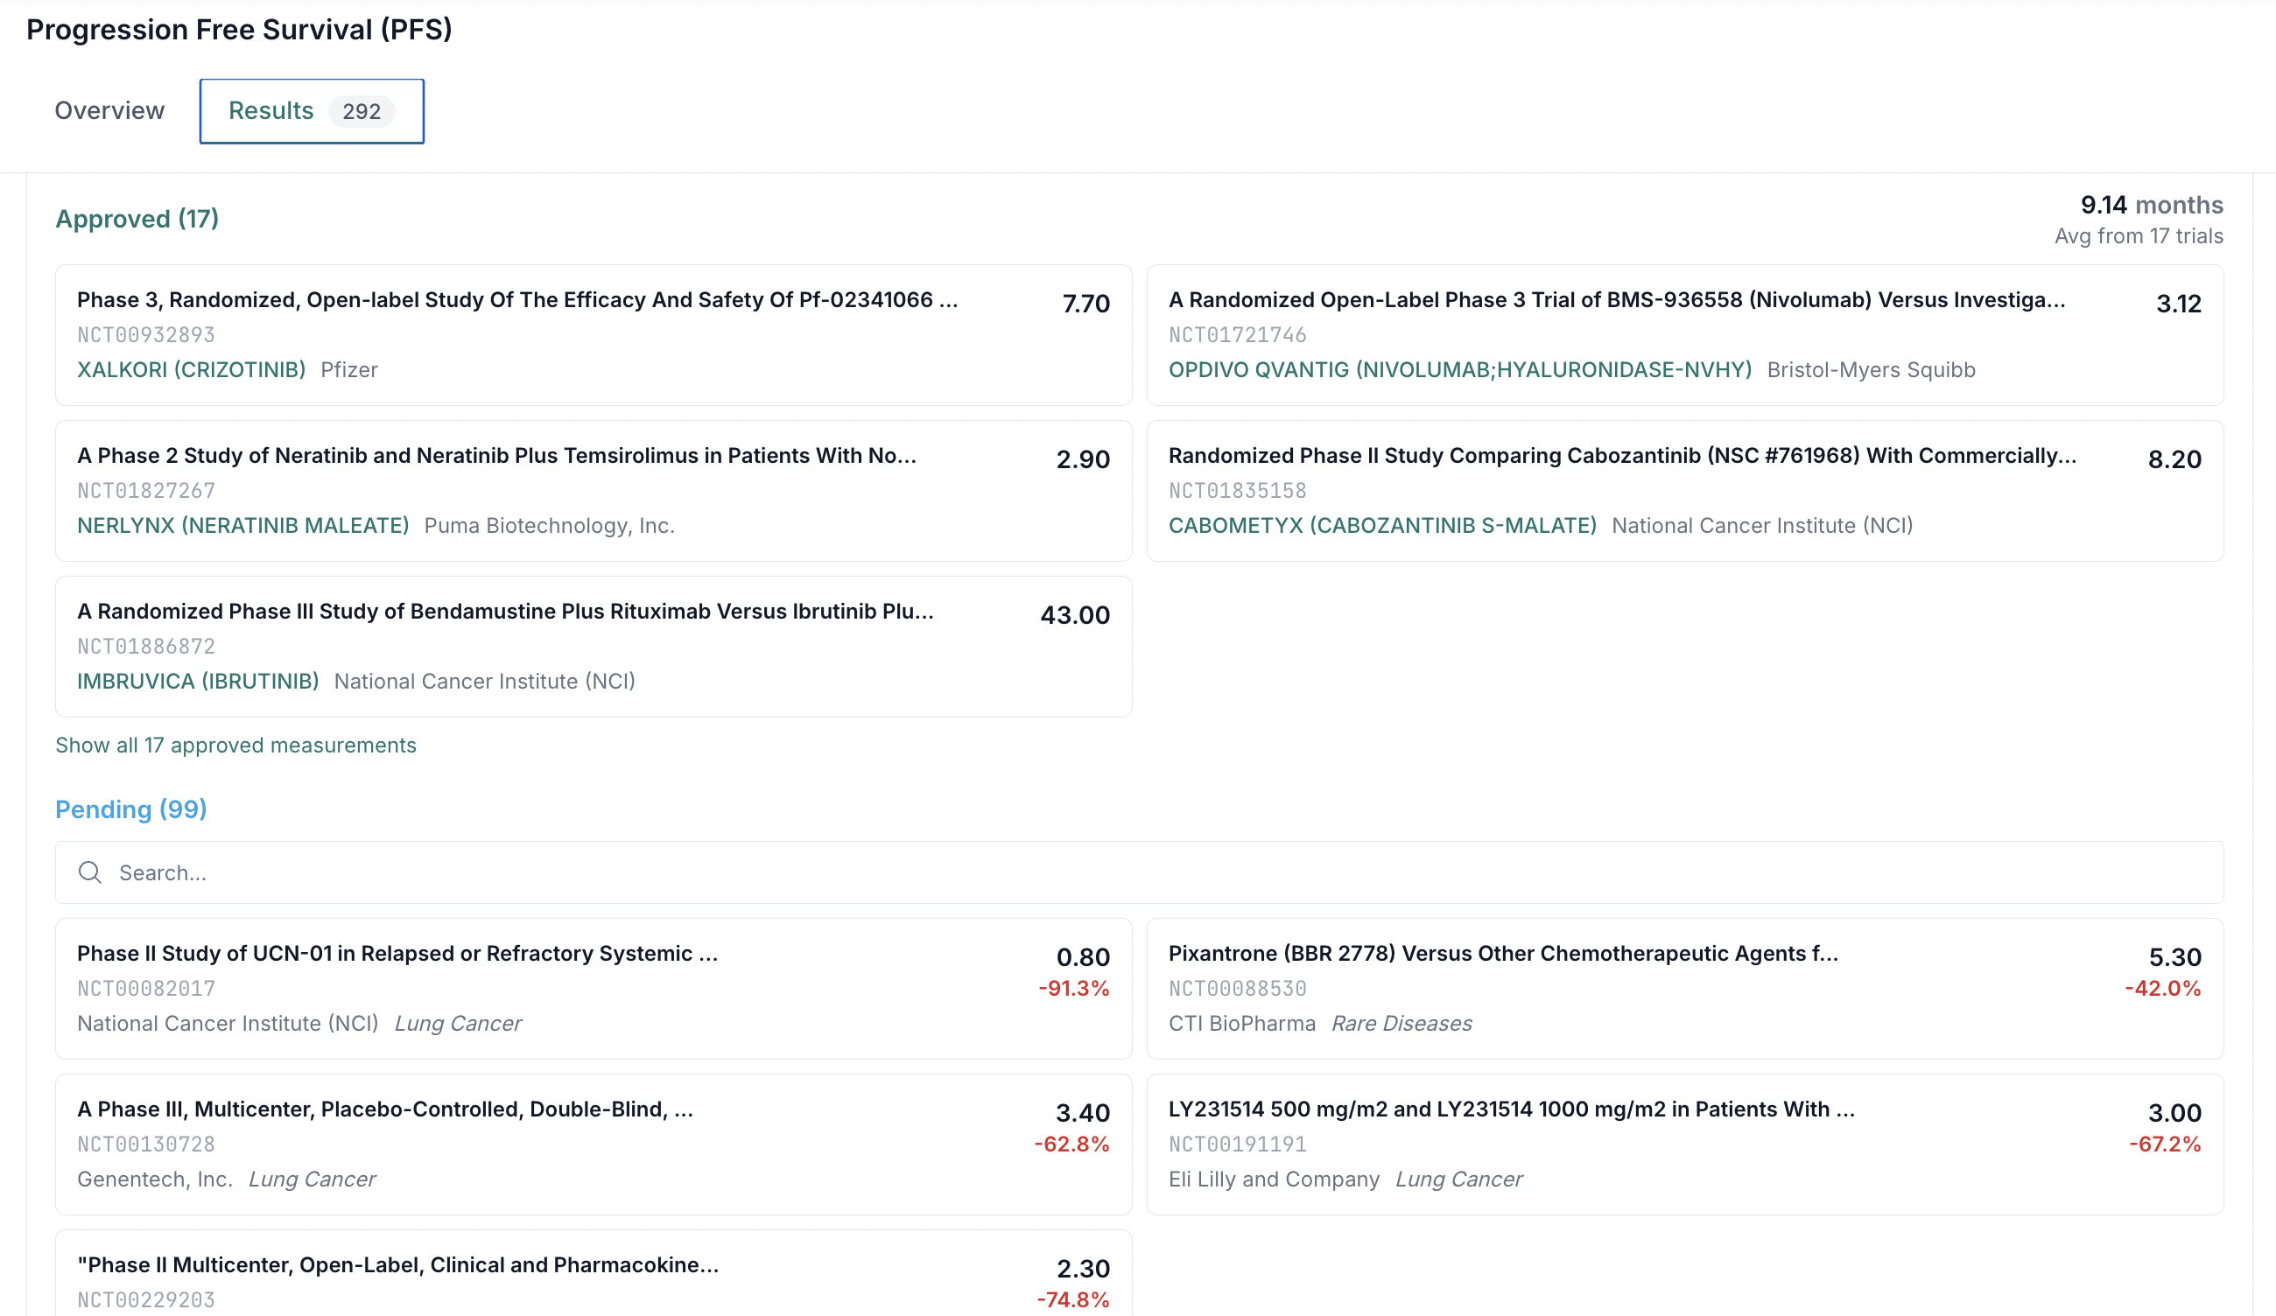The width and height of the screenshot is (2276, 1316).
Task: Open the Phase II Multicenter Pharmacokinetic card
Action: point(594,1272)
